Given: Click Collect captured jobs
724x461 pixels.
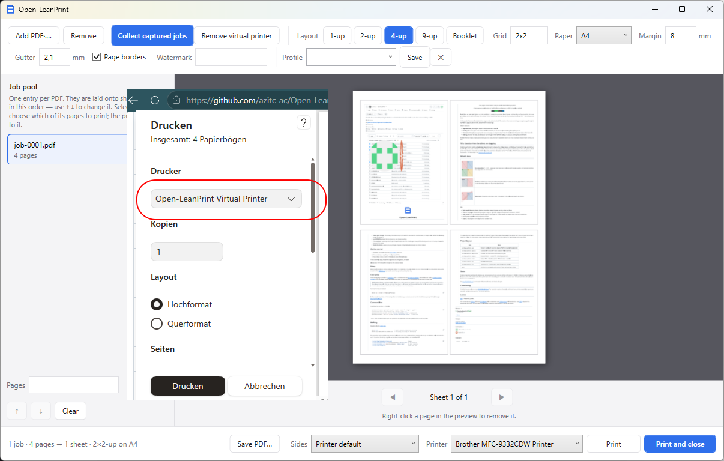Looking at the screenshot, I should 152,36.
